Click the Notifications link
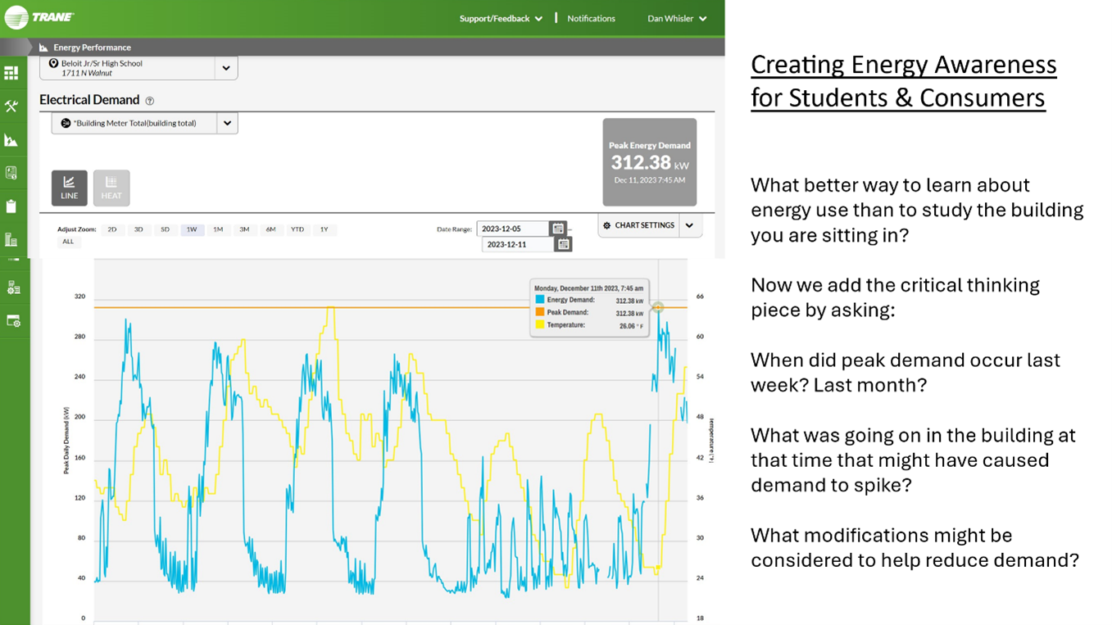Image resolution: width=1112 pixels, height=625 pixels. pos(591,18)
